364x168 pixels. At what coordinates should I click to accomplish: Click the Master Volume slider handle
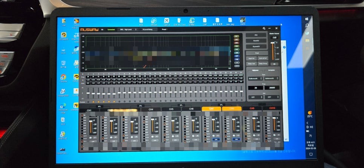(273, 43)
